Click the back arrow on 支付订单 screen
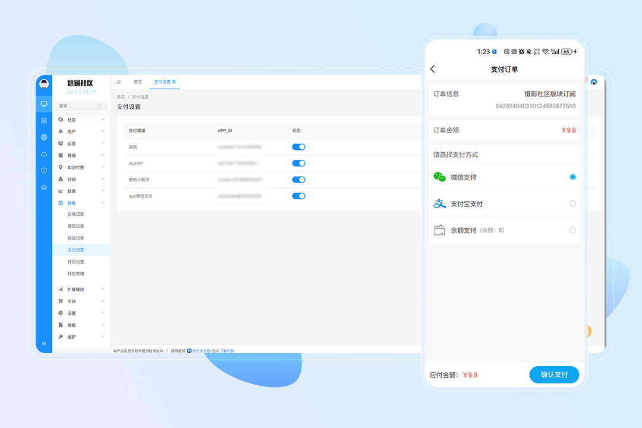This screenshot has width=642, height=428. coord(433,69)
